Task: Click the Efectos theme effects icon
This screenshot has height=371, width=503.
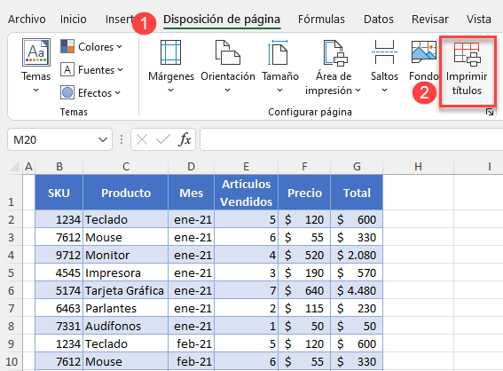Action: point(67,92)
